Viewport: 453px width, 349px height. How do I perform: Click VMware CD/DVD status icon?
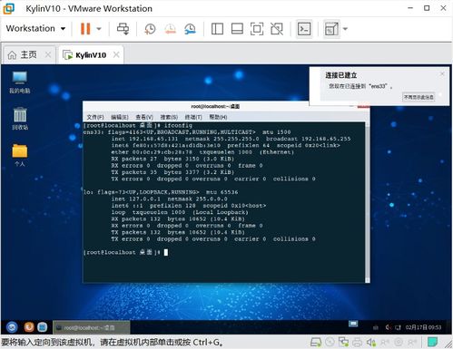330,342
